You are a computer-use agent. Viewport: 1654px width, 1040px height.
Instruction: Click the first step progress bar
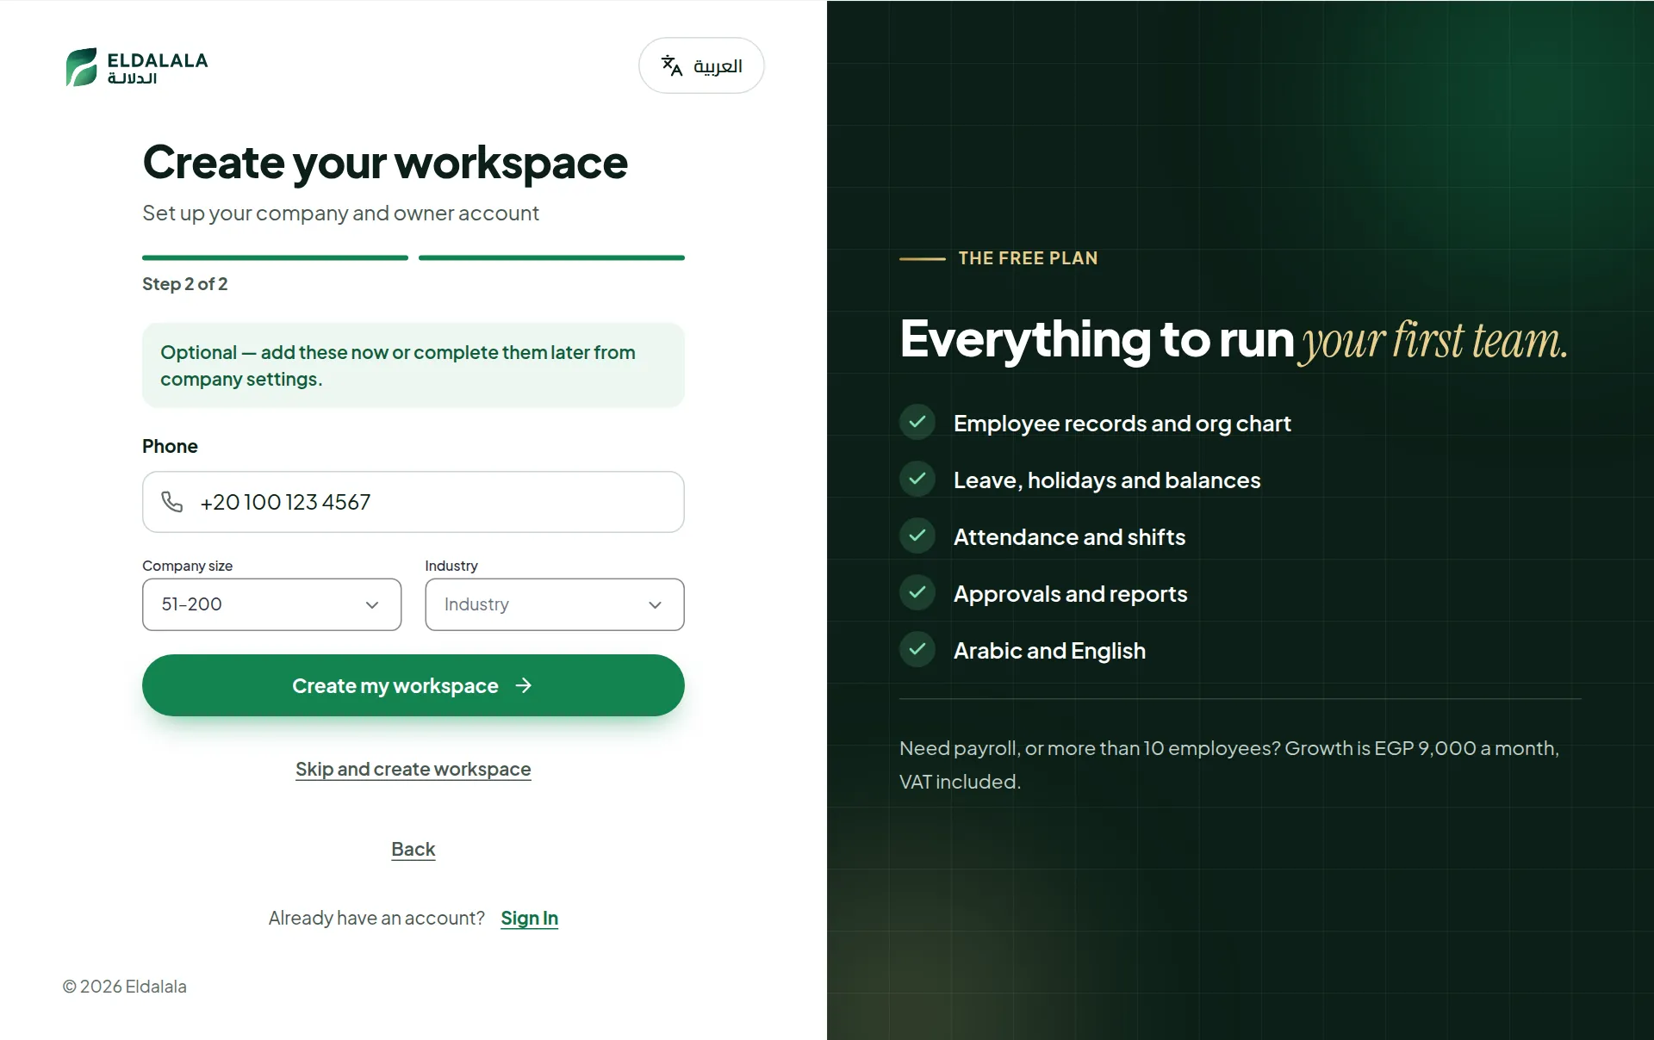click(275, 257)
